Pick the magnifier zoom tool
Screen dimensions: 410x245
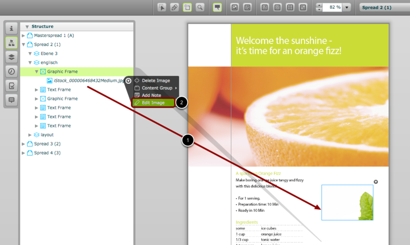pyautogui.click(x=200, y=7)
